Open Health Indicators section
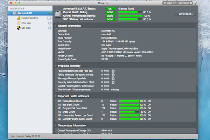 pos(30,18)
